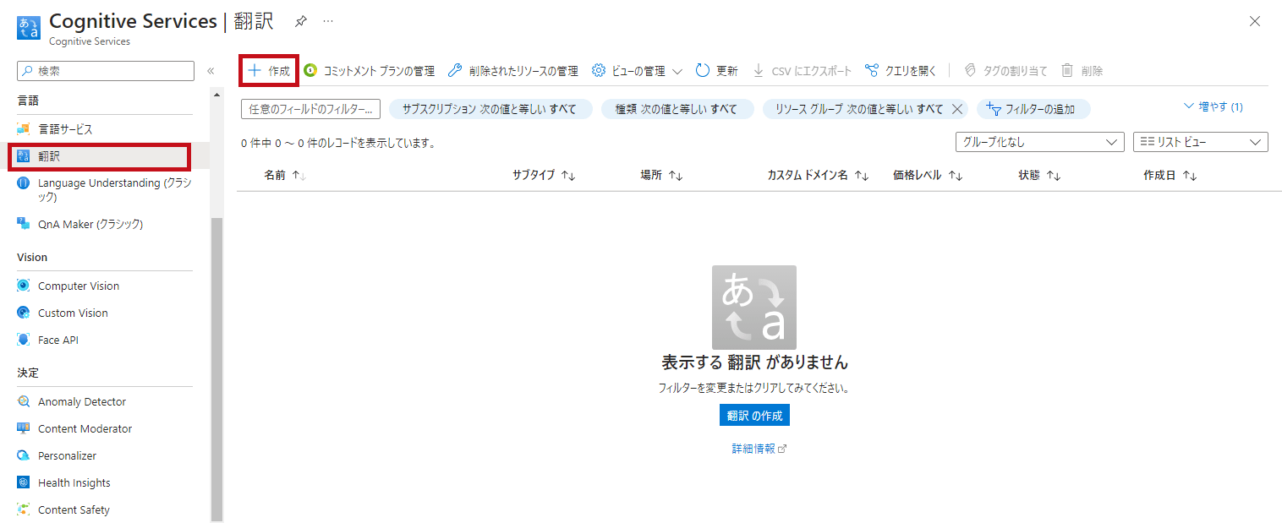Open the サブスクリプション filter pill

point(490,109)
